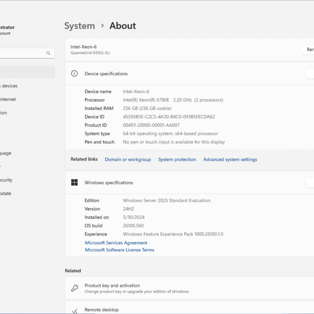Image resolution: width=314 pixels, height=314 pixels.
Task: Open Remote desktop settings row
Action: 189,308
